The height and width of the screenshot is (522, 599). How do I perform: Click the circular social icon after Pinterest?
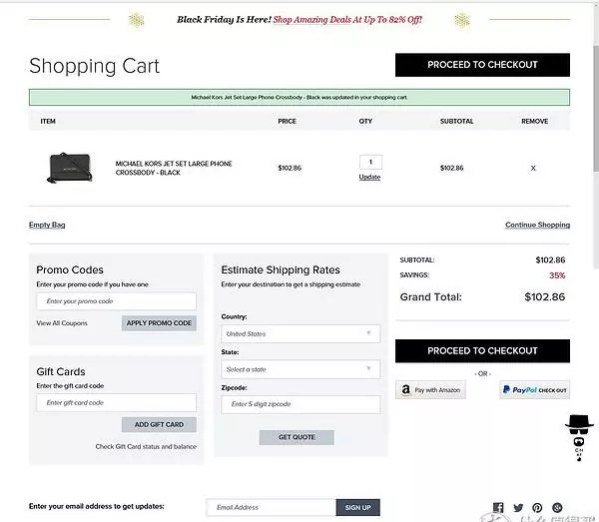pyautogui.click(x=557, y=507)
